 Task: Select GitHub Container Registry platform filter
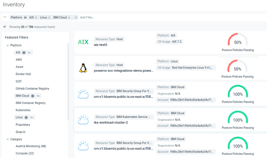(32, 88)
